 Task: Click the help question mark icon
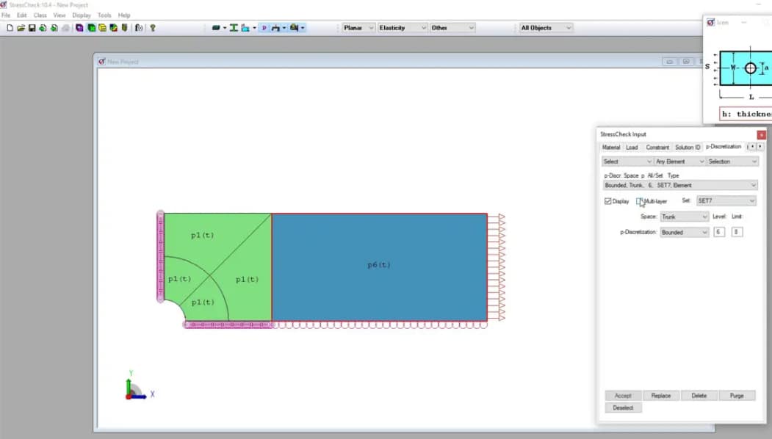pos(152,28)
